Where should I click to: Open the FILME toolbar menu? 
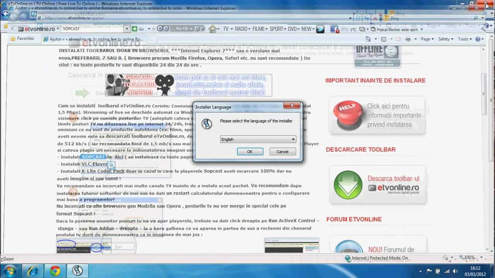[x=260, y=29]
